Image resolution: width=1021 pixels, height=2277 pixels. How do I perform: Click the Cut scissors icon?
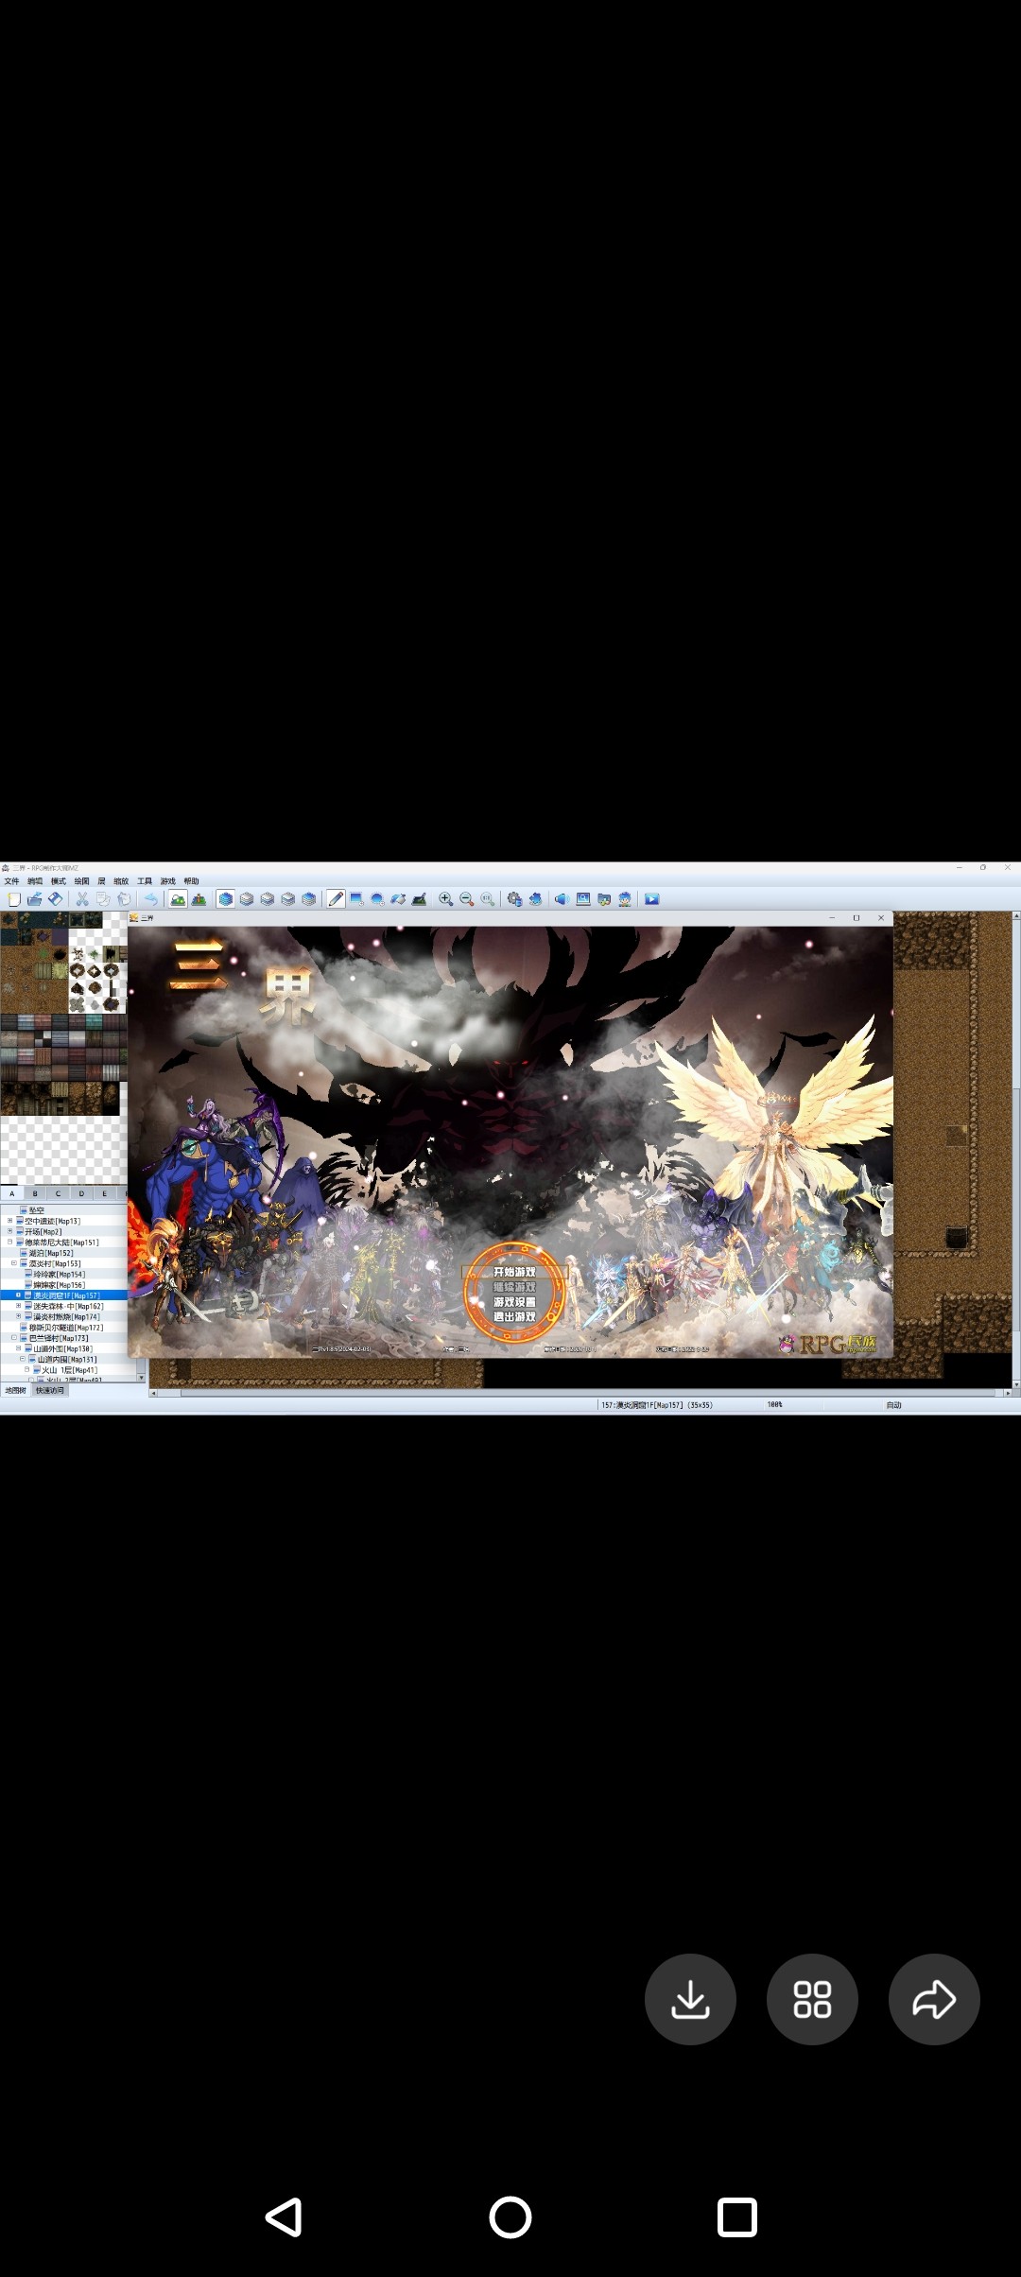(82, 899)
